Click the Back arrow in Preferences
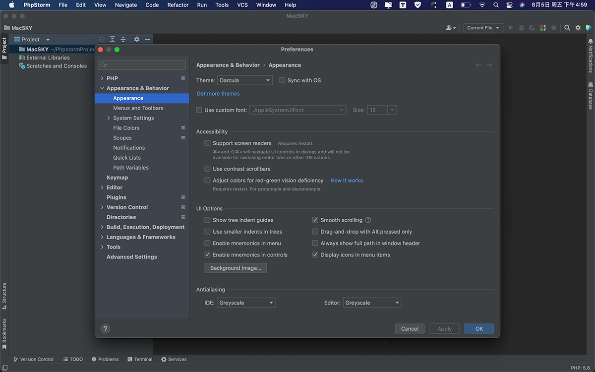The width and height of the screenshot is (595, 372). pos(478,65)
